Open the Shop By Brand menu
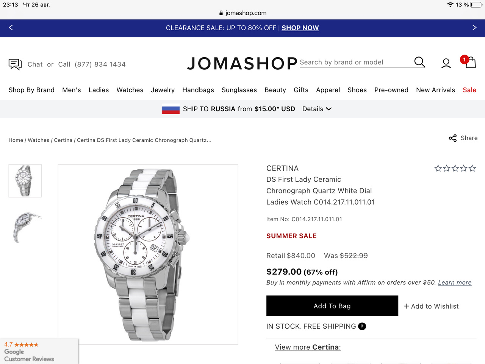Image resolution: width=485 pixels, height=364 pixels. click(31, 90)
